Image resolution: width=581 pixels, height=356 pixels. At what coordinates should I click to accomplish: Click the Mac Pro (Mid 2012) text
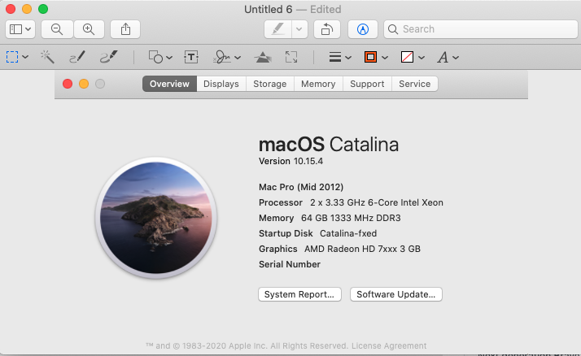pos(301,187)
